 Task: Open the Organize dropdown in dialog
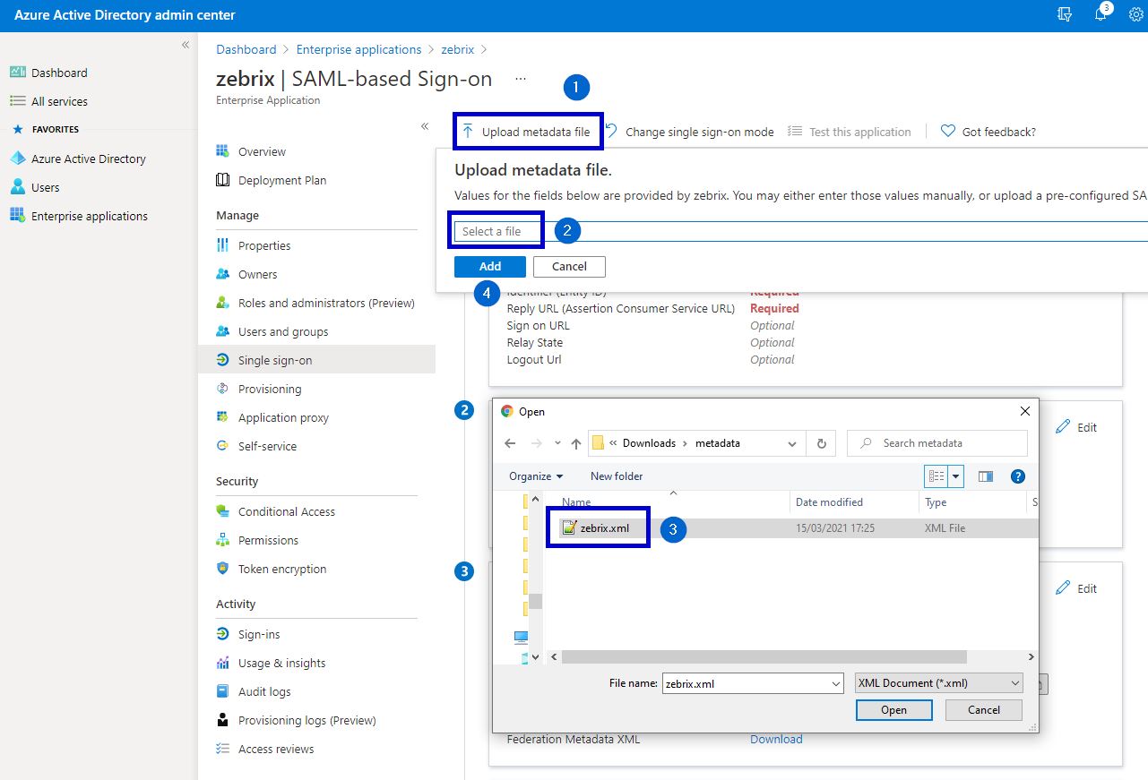pos(536,476)
